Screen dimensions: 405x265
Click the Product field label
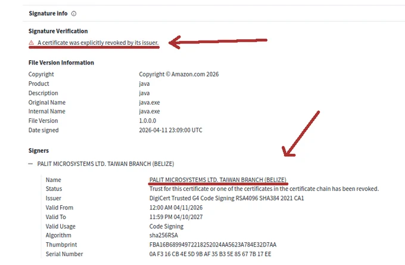pyautogui.click(x=39, y=84)
